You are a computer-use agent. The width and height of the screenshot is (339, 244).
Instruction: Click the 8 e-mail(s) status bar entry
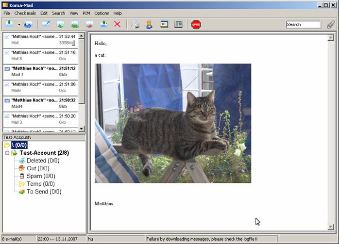[x=18, y=239]
